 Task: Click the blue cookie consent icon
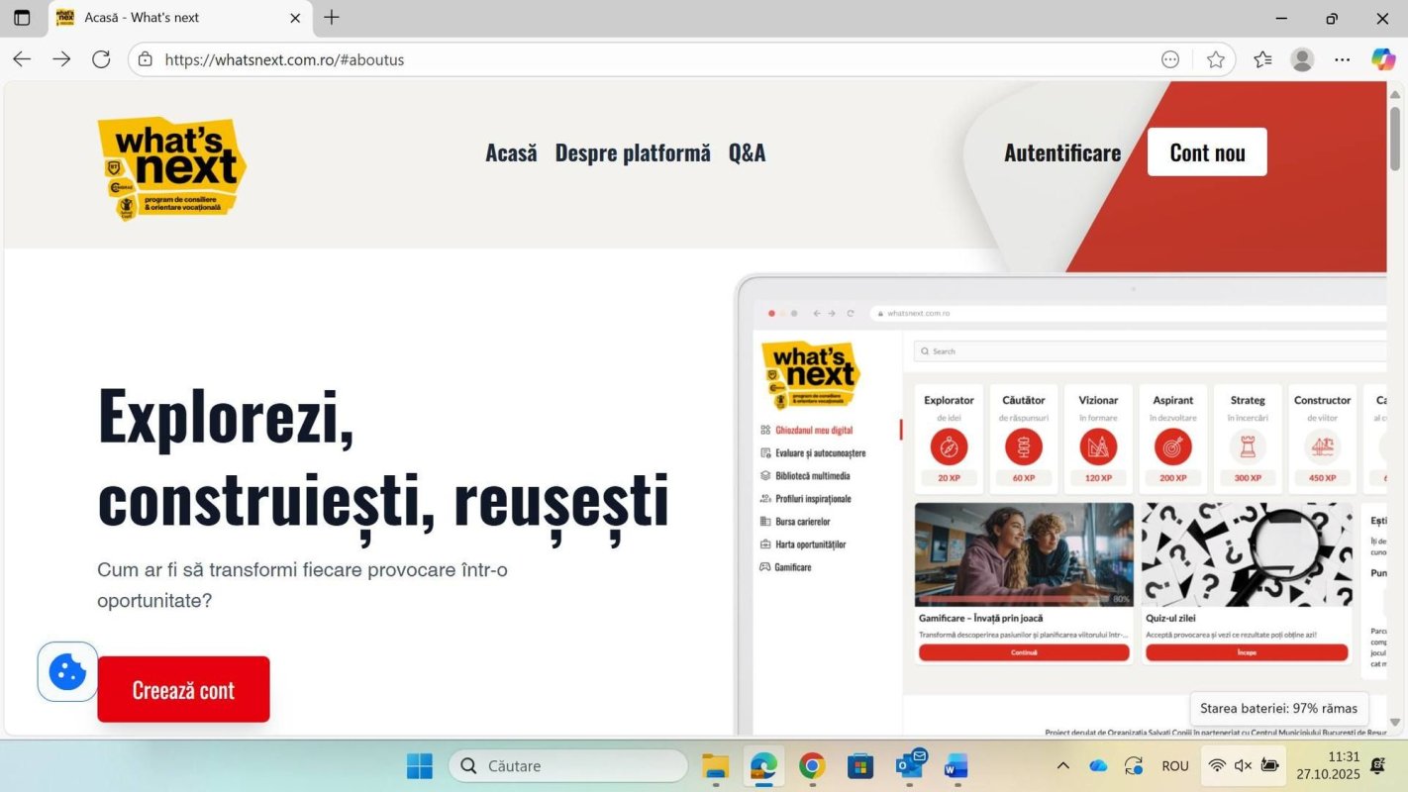(67, 671)
